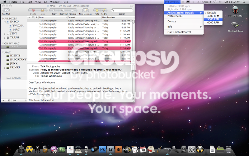249x156 pixels.
Task: Open the Go menu
Action: 45,2
